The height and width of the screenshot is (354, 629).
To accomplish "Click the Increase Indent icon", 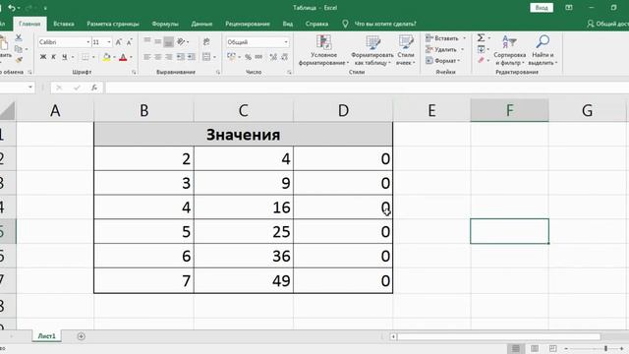I will coord(192,57).
